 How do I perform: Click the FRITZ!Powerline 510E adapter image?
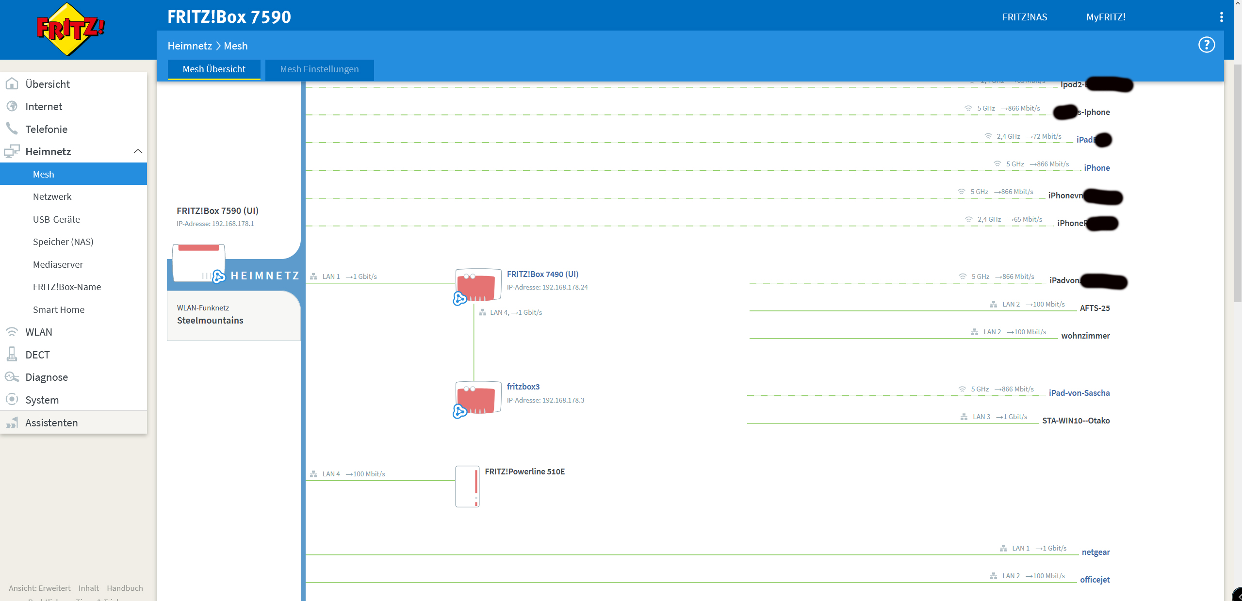pos(467,487)
